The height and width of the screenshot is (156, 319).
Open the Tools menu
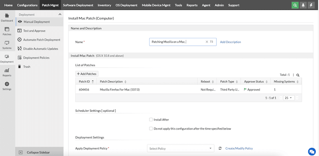(x=178, y=5)
